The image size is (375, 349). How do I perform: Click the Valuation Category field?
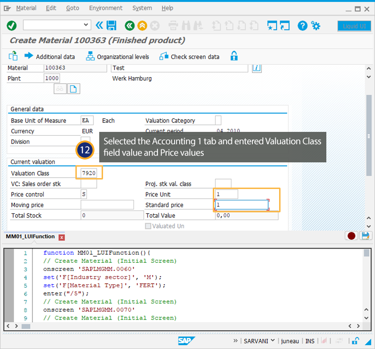[218, 120]
